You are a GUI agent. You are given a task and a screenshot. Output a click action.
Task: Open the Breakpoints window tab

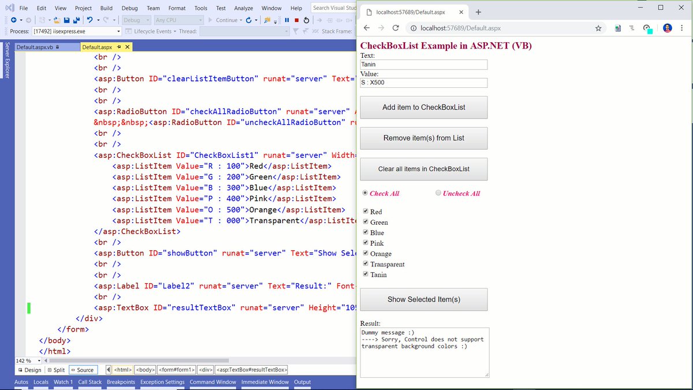click(x=121, y=382)
